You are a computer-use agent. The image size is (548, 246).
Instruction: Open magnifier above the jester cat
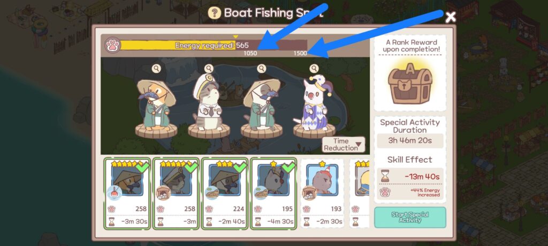(314, 69)
